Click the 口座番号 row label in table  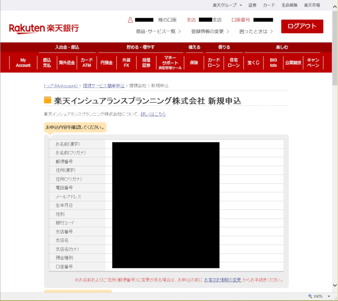click(64, 267)
